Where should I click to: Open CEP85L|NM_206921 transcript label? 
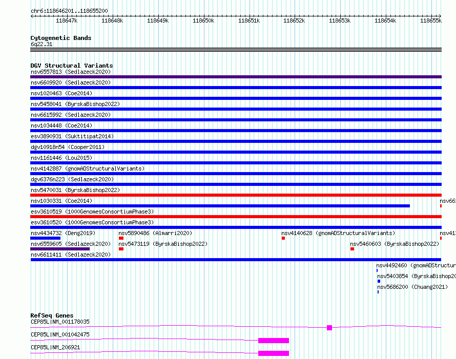(55, 347)
